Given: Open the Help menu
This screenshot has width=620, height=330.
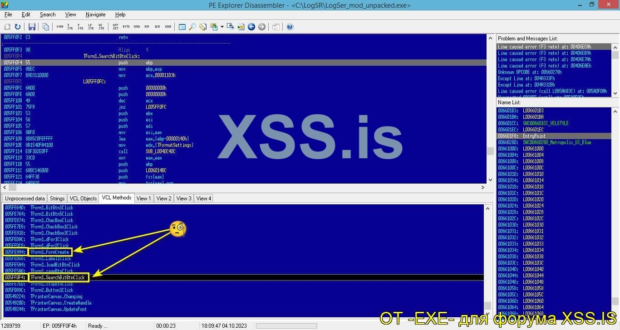Looking at the screenshot, I should coord(120,15).
